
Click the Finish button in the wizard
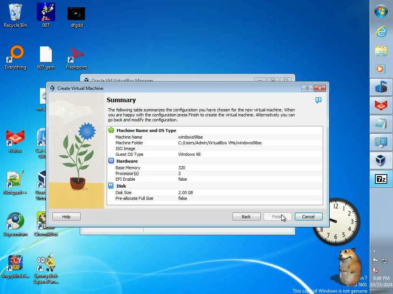[x=277, y=217]
